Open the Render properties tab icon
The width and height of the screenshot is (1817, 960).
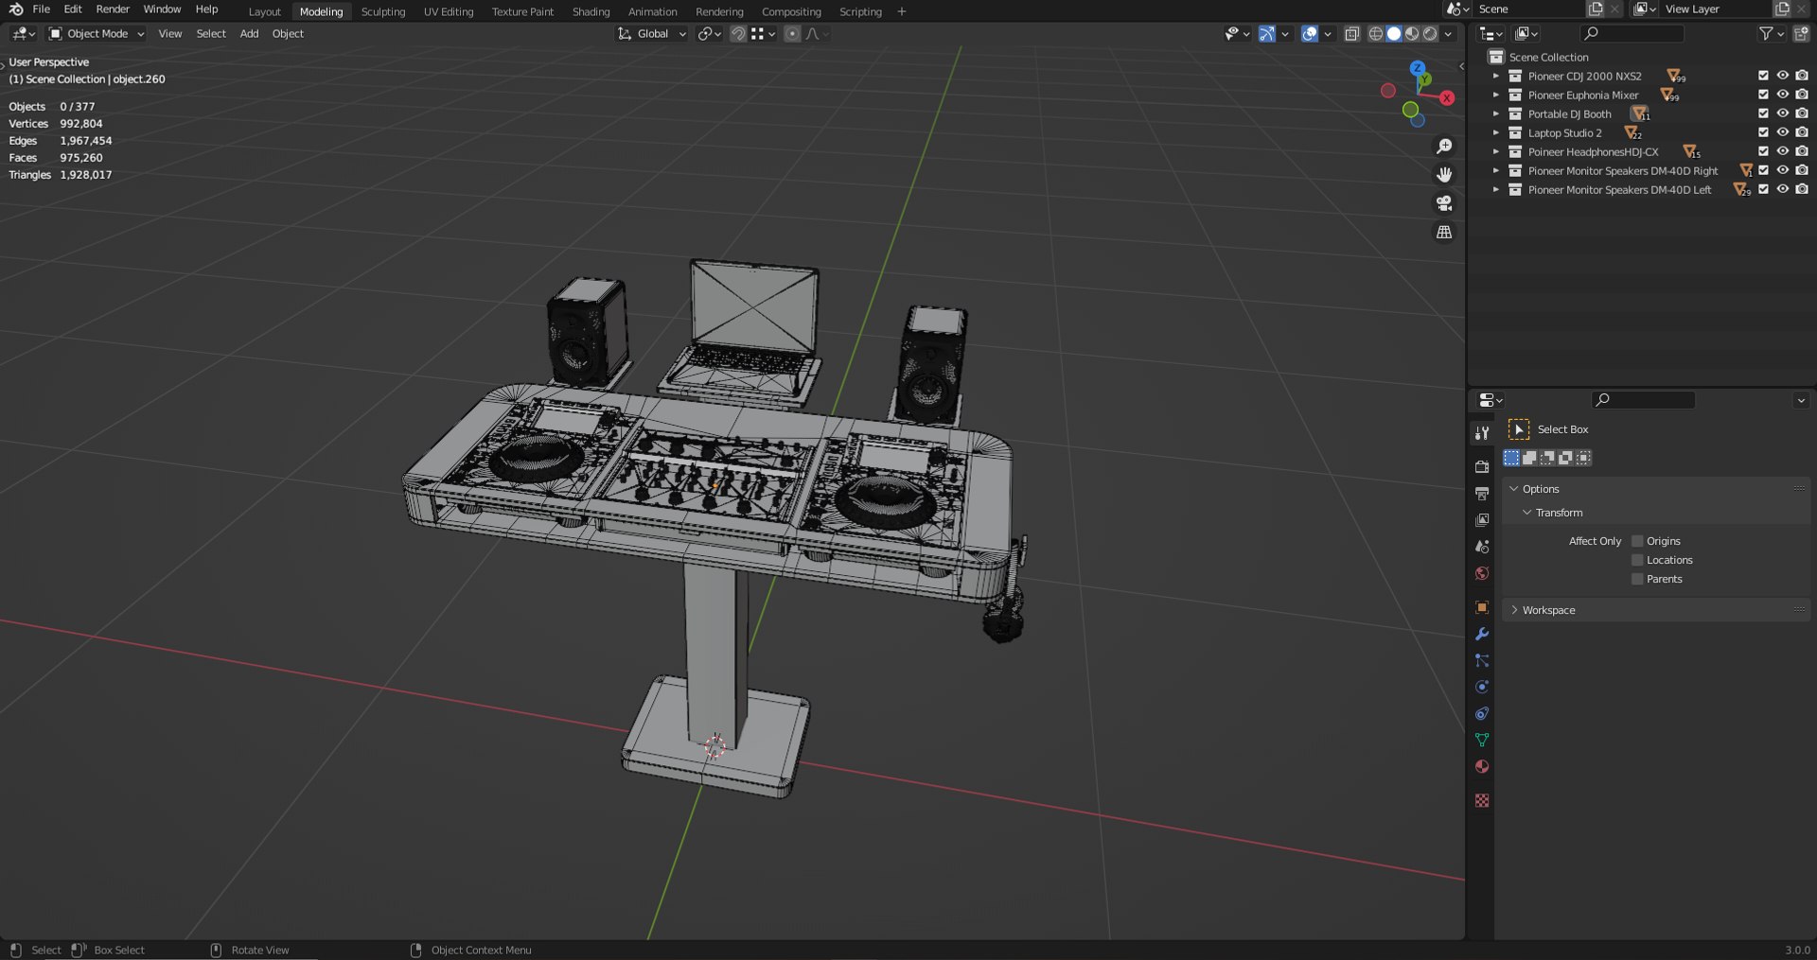(1482, 466)
